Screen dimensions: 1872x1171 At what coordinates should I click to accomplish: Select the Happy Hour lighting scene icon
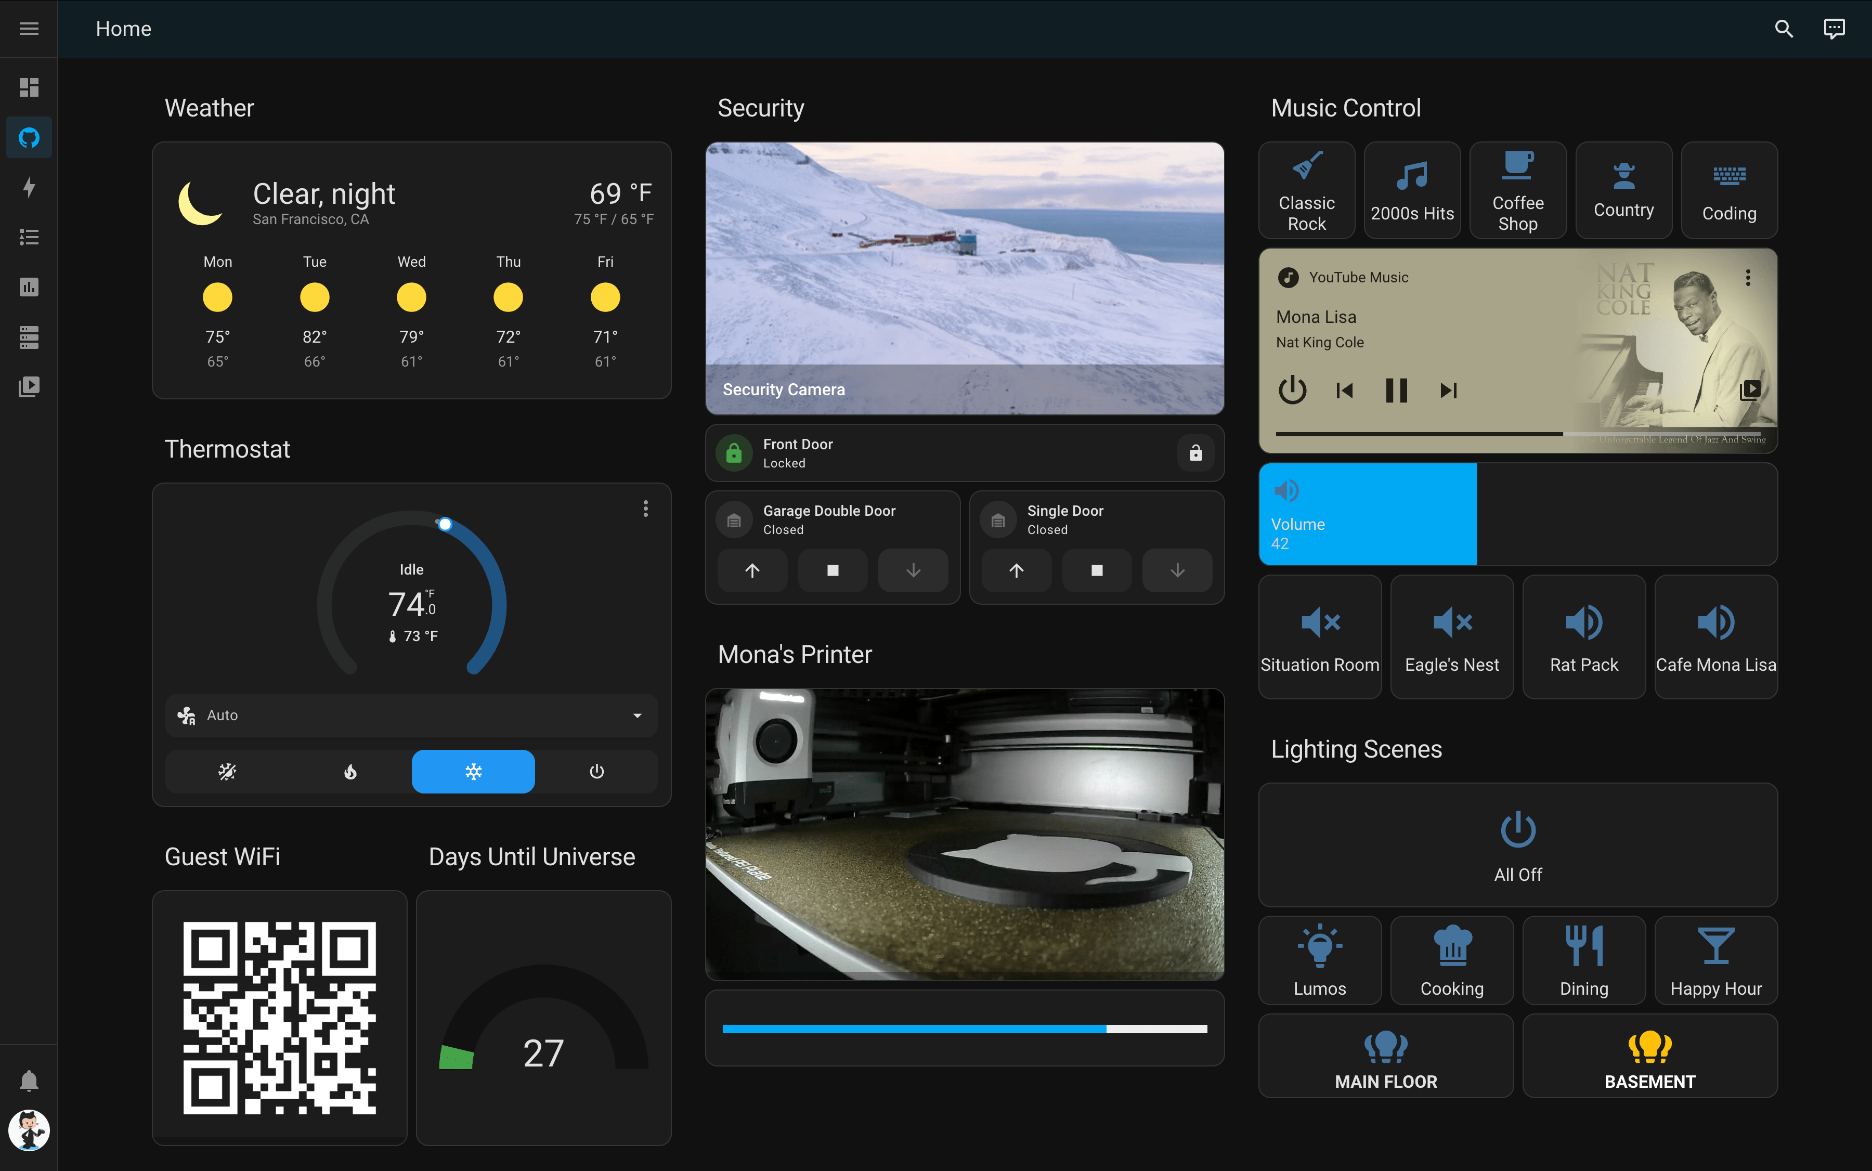1715,944
